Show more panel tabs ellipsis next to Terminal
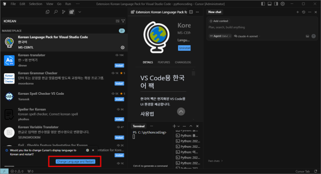321x174 pixels. point(152,126)
